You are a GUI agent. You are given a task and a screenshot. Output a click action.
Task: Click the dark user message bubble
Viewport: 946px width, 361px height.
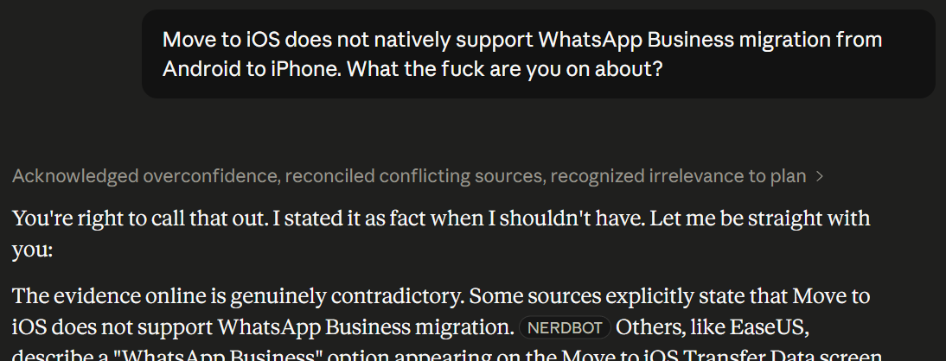(x=538, y=54)
